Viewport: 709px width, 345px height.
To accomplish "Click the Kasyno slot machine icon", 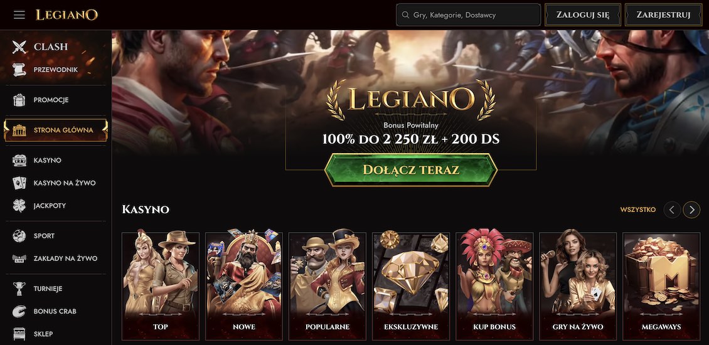I will pos(19,160).
